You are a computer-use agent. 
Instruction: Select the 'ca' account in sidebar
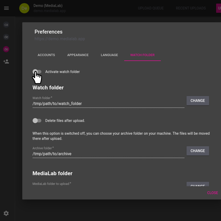click(6, 25)
